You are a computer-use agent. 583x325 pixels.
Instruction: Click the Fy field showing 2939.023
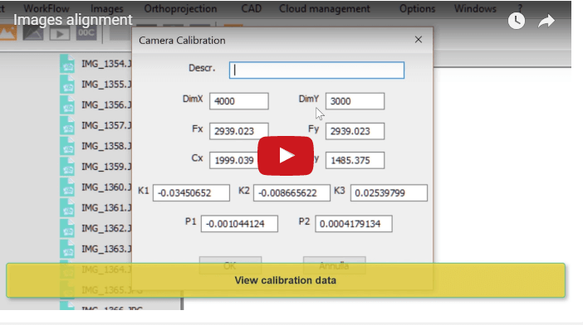355,131
